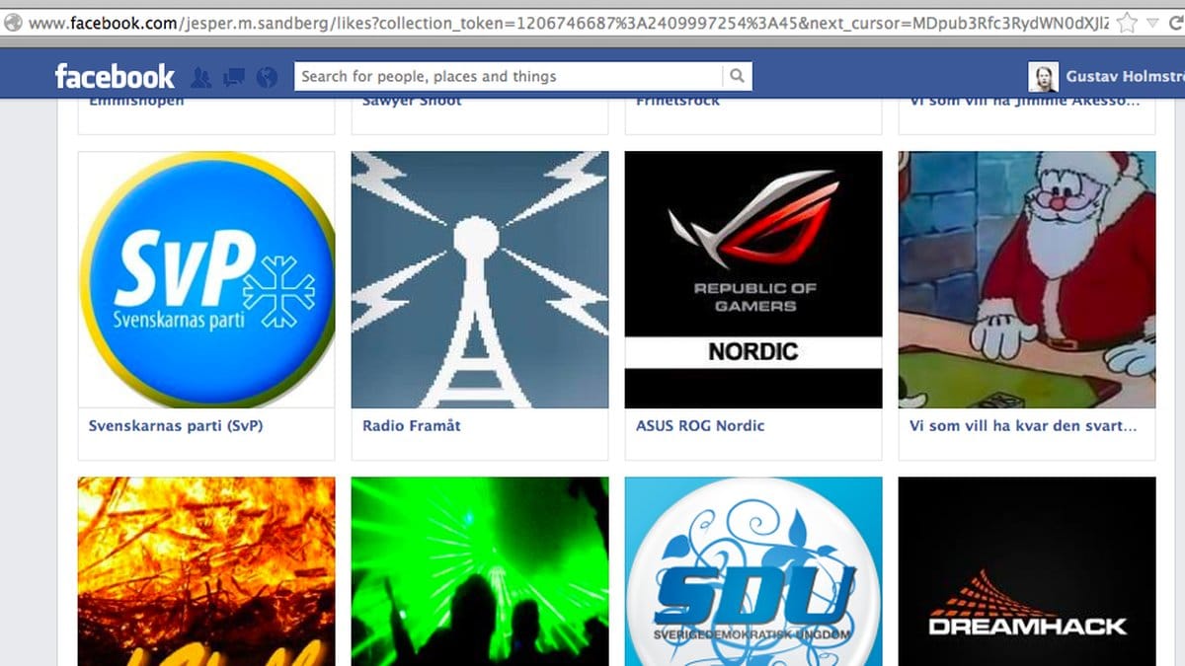Click the DreamHack page thumbnail
This screenshot has height=666, width=1185.
click(1026, 570)
